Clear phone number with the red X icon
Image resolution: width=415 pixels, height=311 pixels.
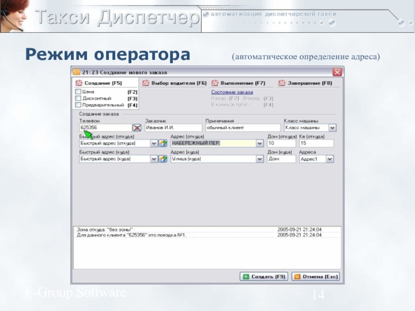point(137,128)
